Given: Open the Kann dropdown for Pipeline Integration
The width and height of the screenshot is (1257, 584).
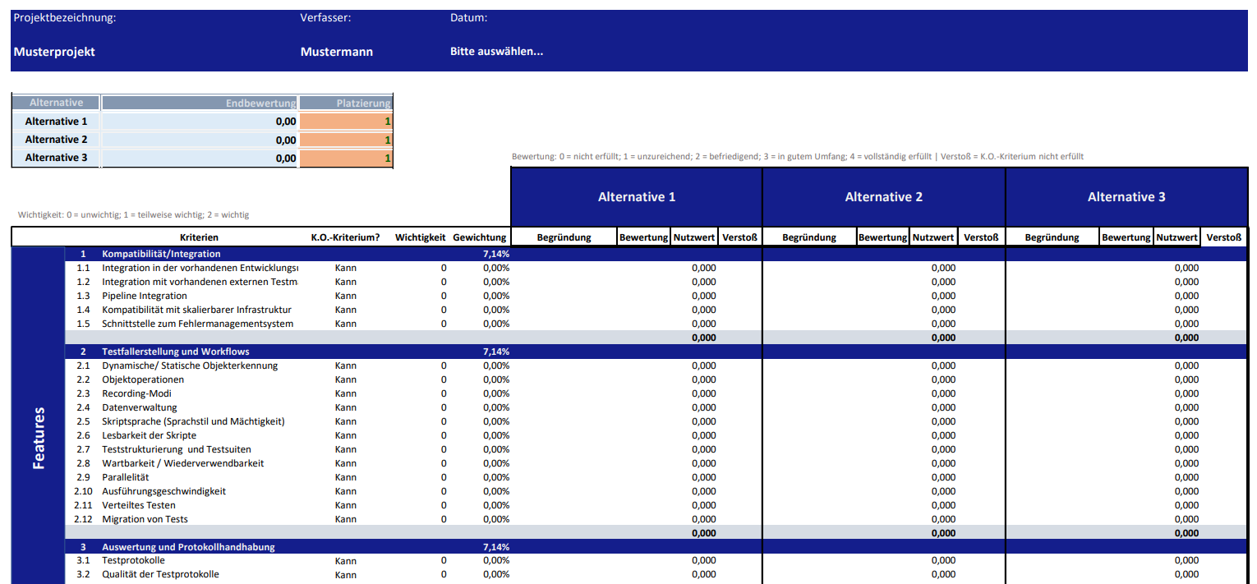Looking at the screenshot, I should [346, 296].
